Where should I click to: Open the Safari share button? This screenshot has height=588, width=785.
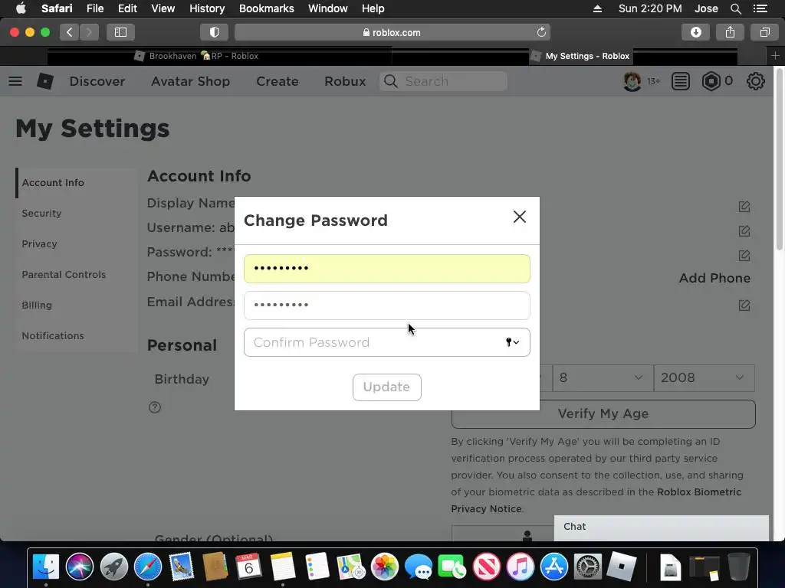(x=730, y=32)
